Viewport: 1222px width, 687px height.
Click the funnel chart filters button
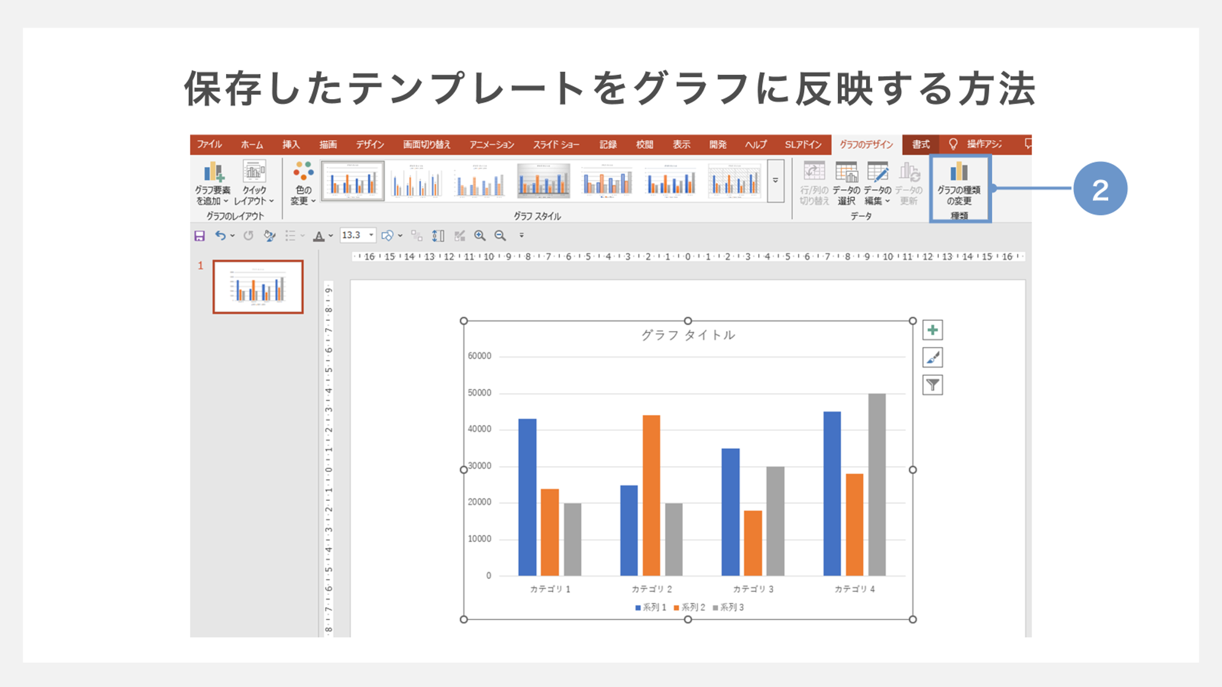point(932,385)
